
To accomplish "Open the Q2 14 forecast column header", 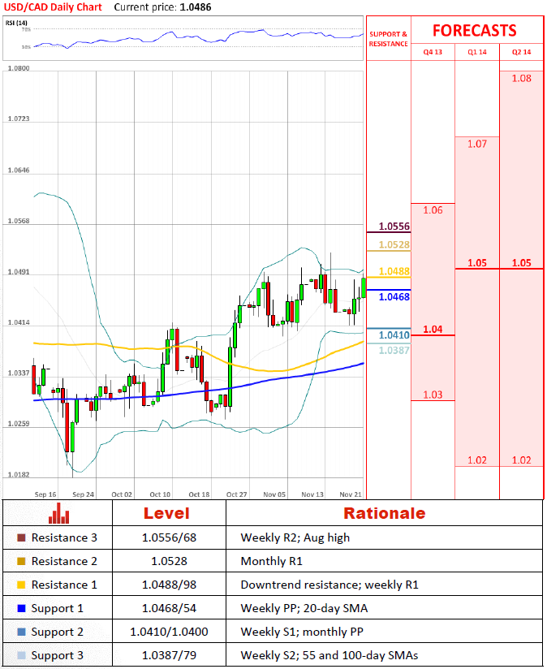I will (521, 53).
